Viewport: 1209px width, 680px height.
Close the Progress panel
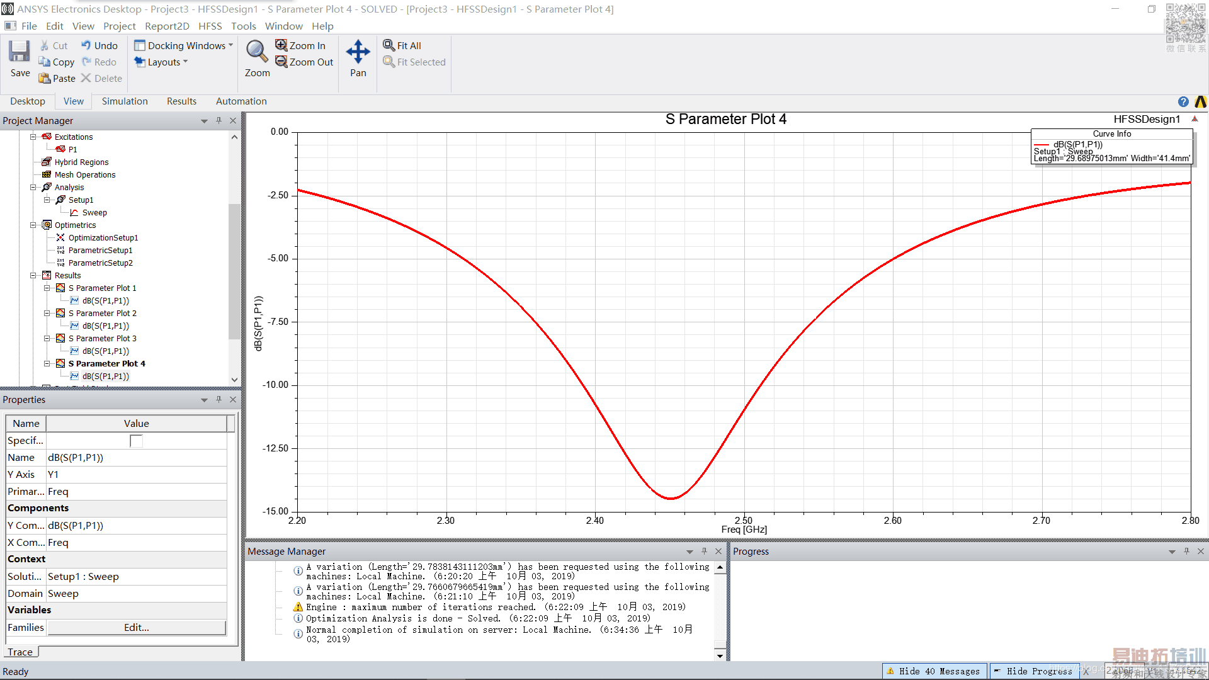(x=1201, y=551)
